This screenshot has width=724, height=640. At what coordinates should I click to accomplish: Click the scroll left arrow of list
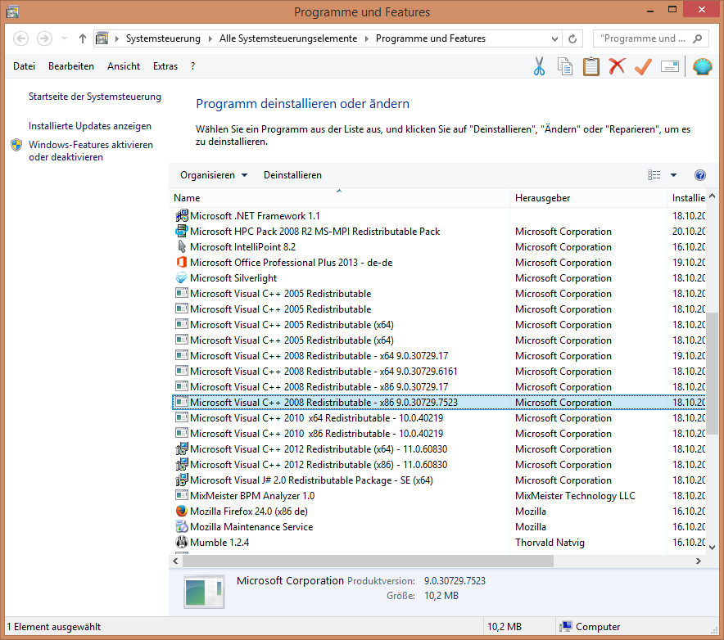[175, 561]
